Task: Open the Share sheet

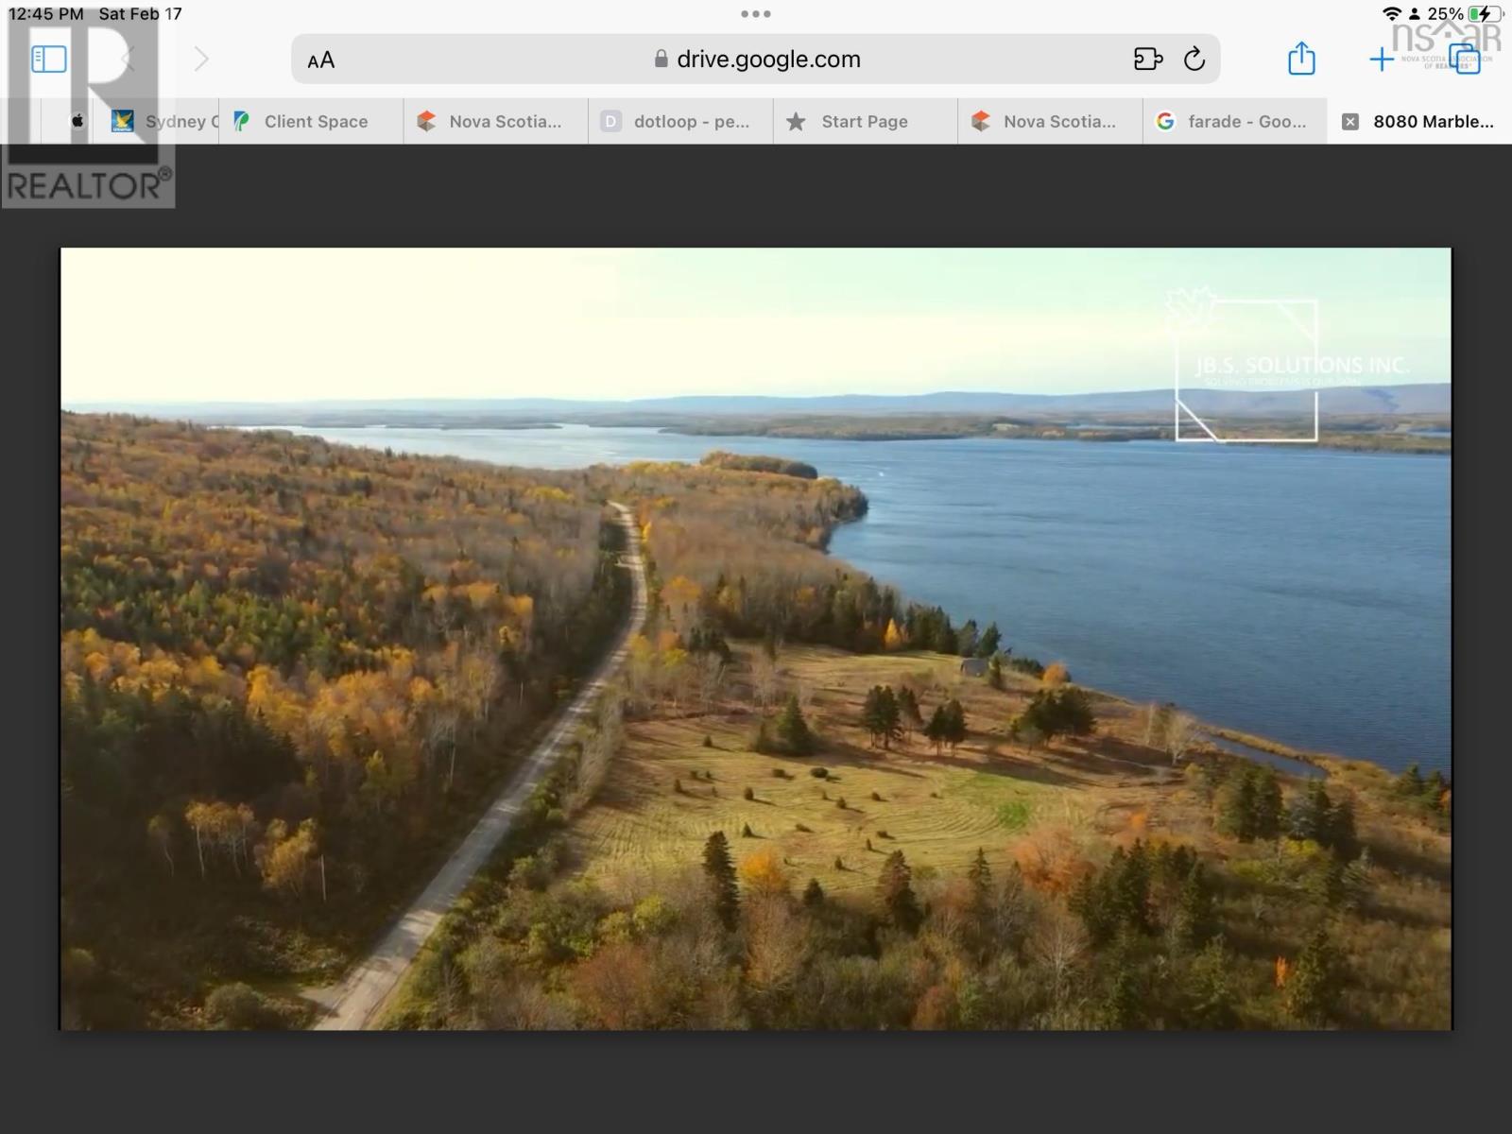Action: pos(1302,59)
